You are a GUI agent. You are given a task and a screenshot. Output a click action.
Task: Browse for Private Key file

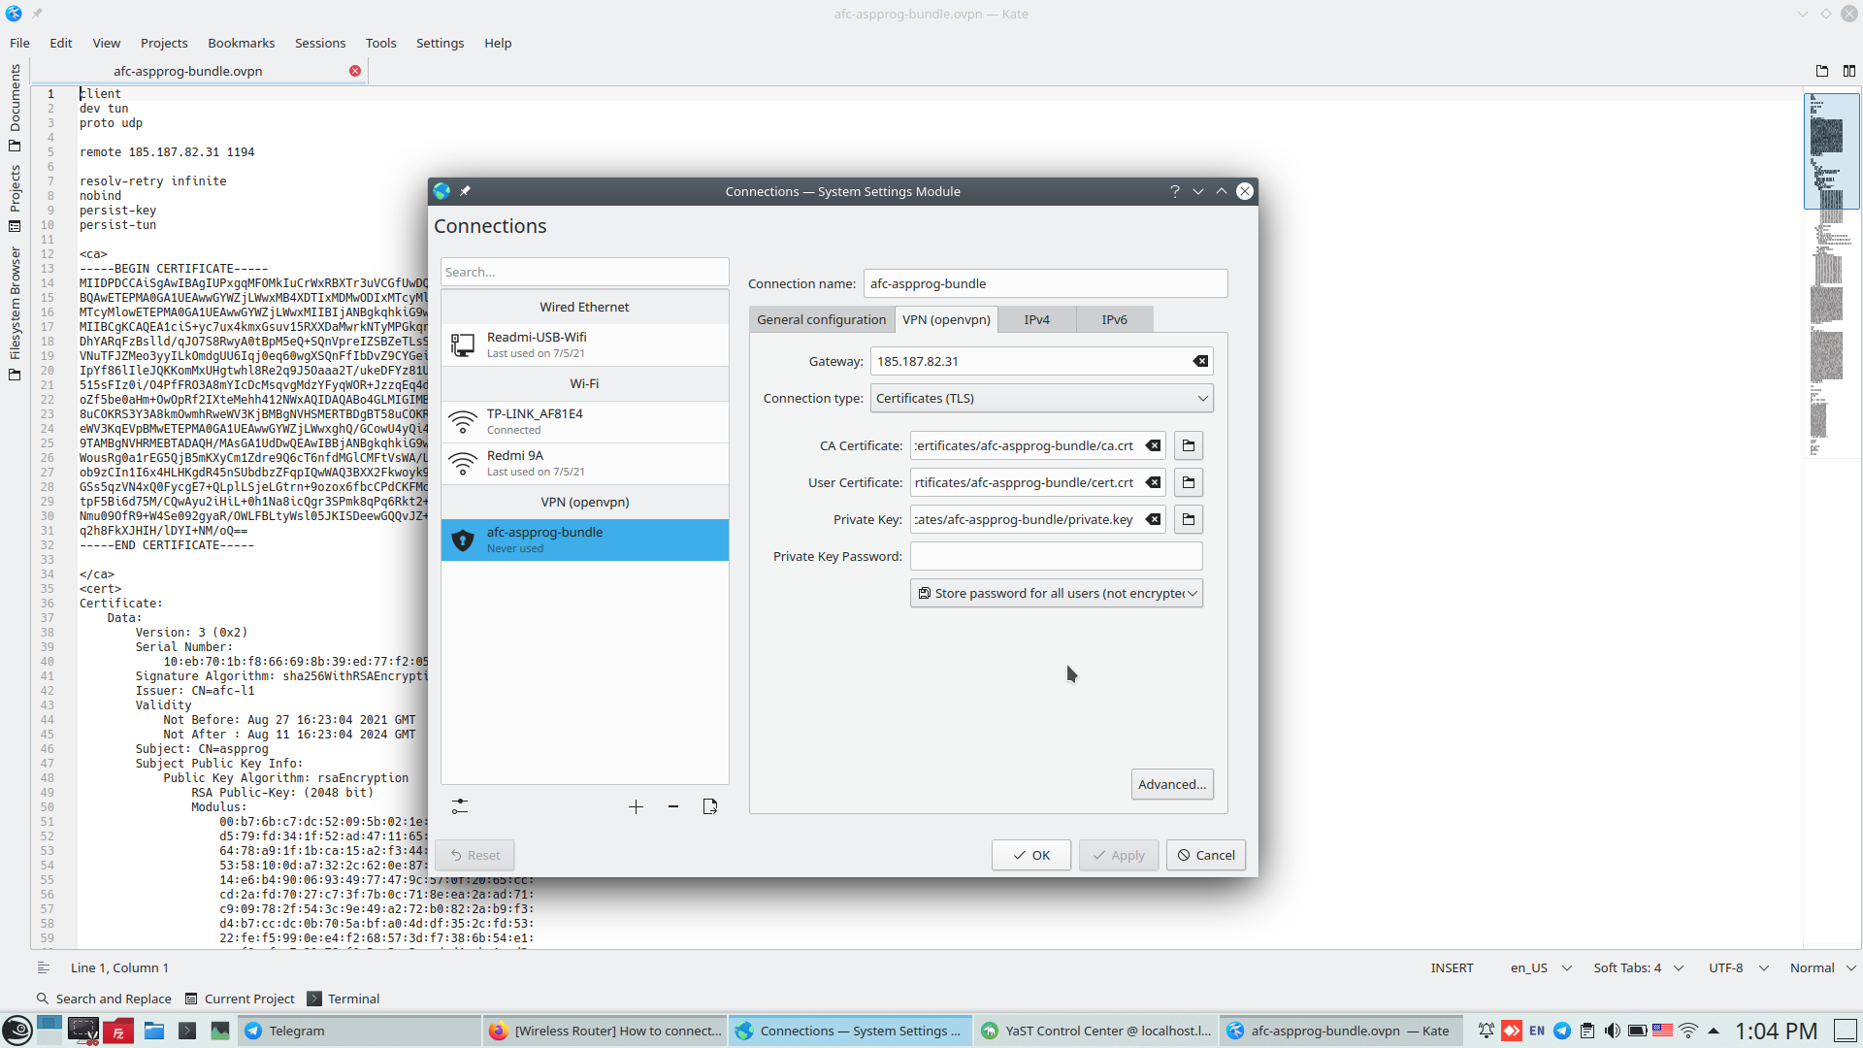coord(1189,519)
